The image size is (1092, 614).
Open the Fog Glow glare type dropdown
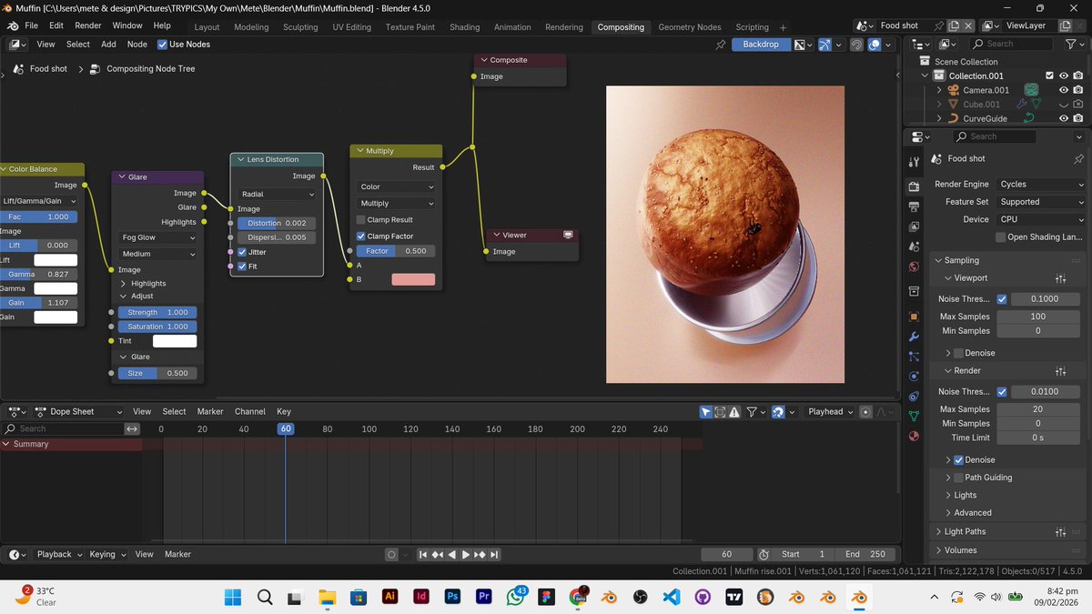pos(157,237)
